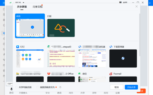Close the share screen dialog

(136, 7)
